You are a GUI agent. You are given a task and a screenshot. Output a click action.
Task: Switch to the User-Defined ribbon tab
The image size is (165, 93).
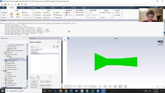coord(32,8)
